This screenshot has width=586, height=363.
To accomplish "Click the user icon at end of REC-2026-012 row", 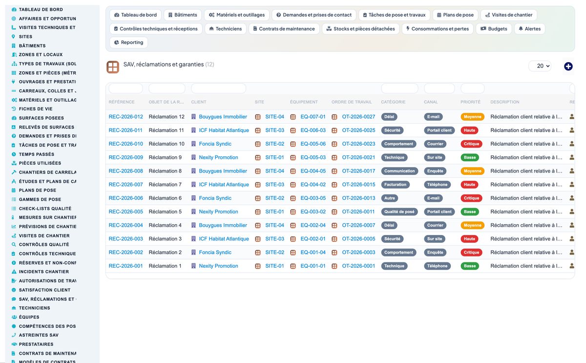I will (572, 117).
